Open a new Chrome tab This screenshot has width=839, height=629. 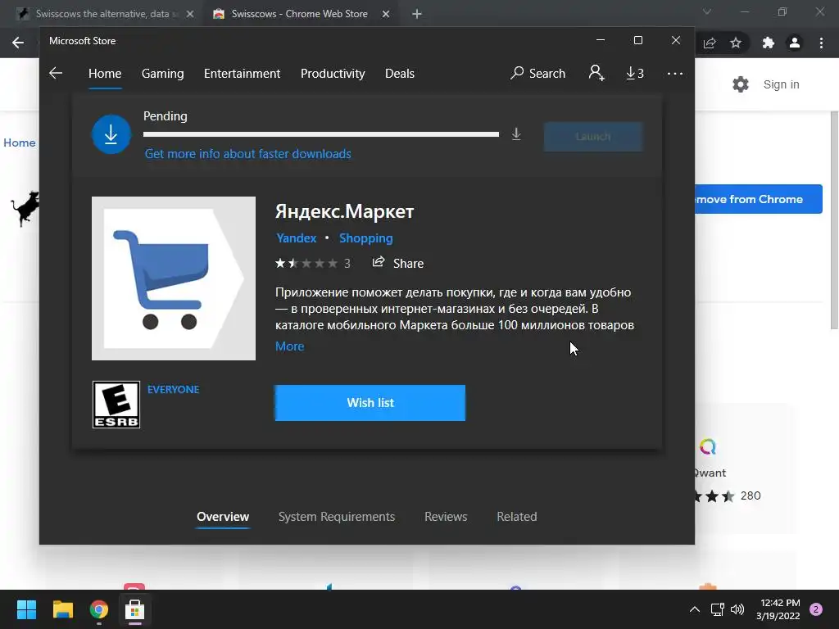pos(417,14)
